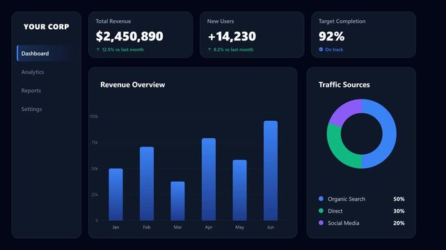This screenshot has width=446, height=250.
Task: Click the YOUR CORP logo text
Action: click(47, 26)
